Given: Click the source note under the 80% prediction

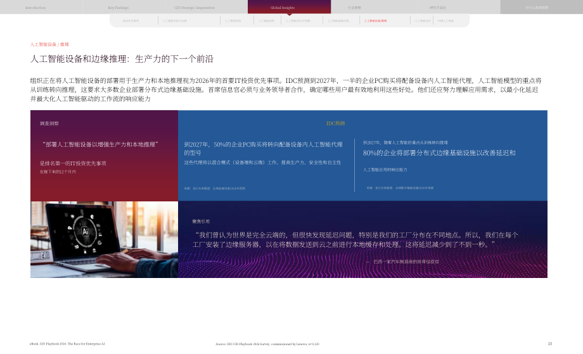Looking at the screenshot, I should click(400, 188).
